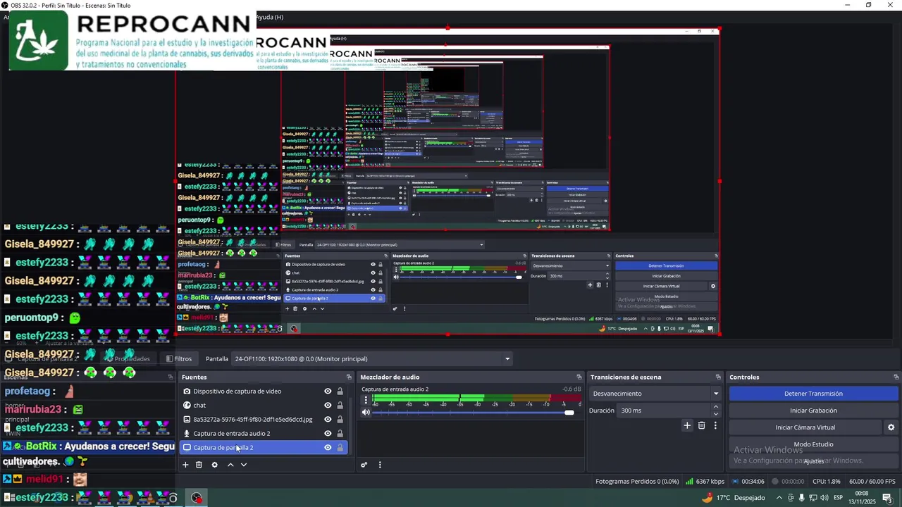
Task: Open Ajustes from the Controles panel
Action: [x=813, y=461]
